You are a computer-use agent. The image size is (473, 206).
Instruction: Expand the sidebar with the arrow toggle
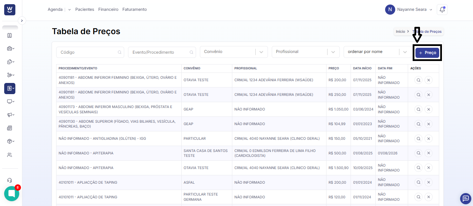(22, 21)
